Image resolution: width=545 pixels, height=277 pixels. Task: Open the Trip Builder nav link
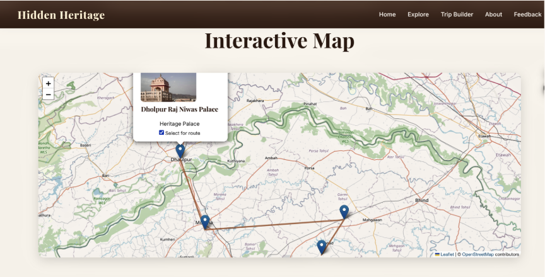[457, 14]
